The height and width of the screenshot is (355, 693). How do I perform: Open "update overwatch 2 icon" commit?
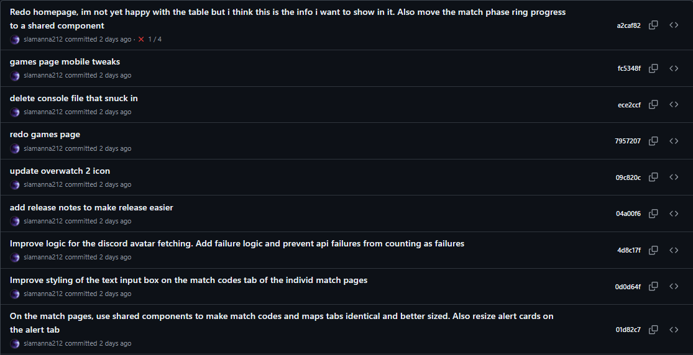tap(60, 171)
